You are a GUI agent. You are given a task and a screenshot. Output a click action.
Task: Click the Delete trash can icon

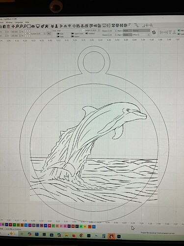[x=8, y=26]
